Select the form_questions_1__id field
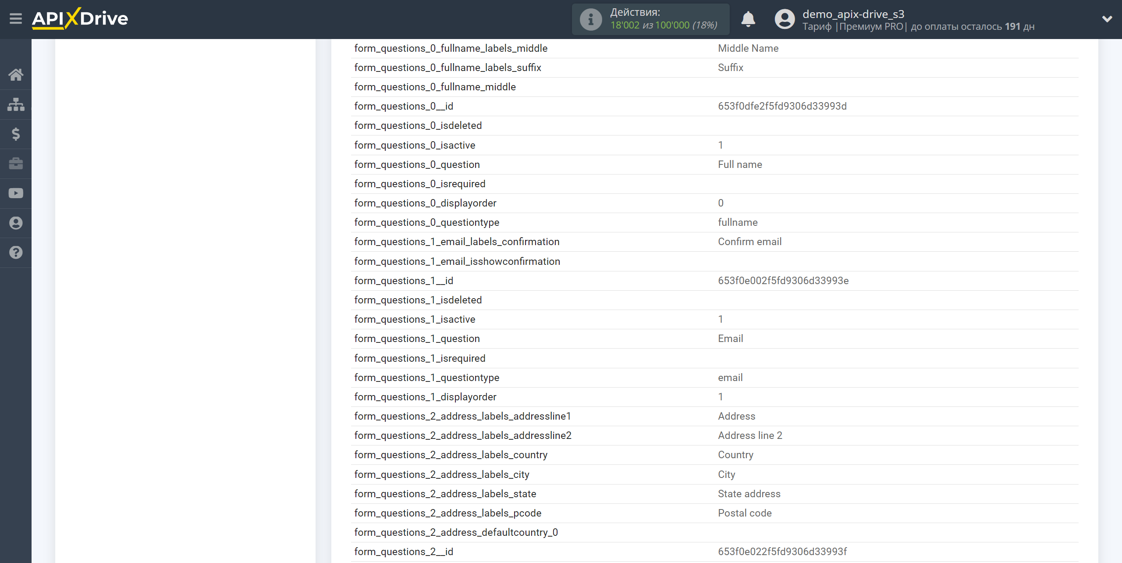1122x563 pixels. point(404,281)
